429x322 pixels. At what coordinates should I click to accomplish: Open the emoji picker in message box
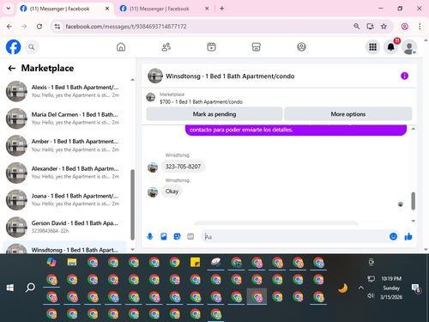coord(394,236)
